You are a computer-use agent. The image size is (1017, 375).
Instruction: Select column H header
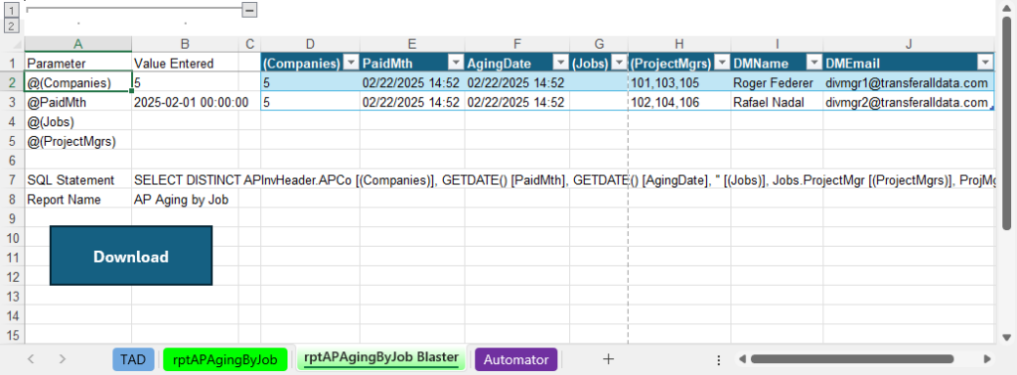tap(679, 44)
